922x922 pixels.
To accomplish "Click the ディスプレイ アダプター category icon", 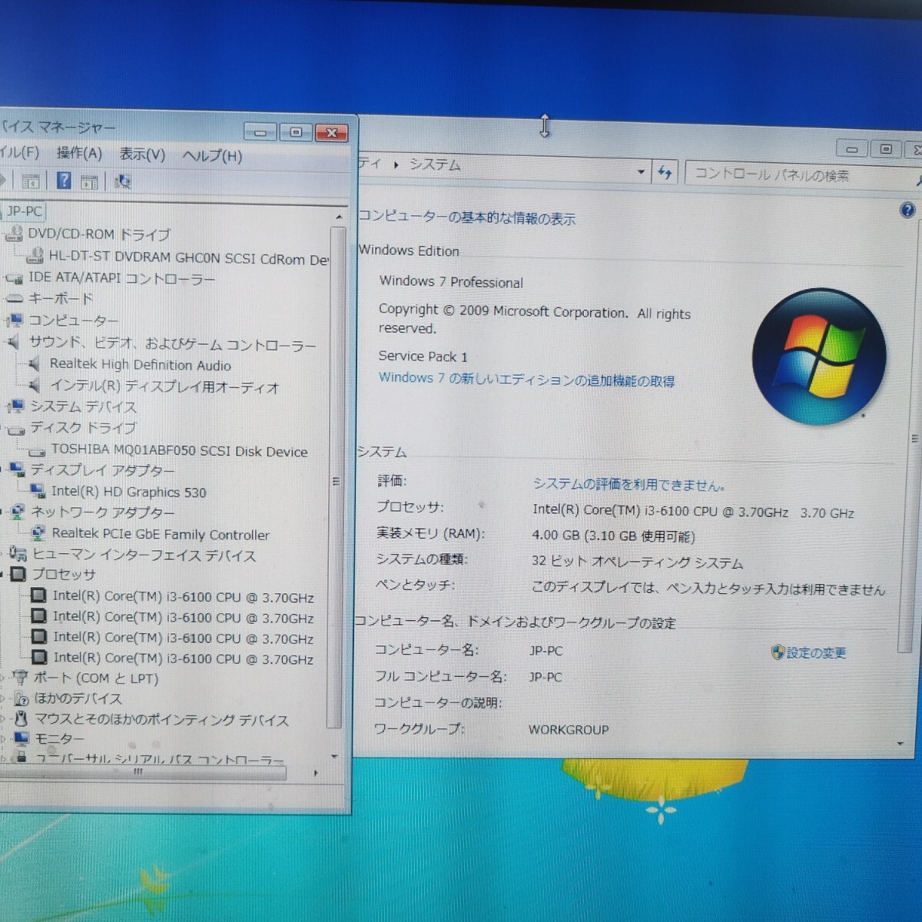I will [16, 469].
